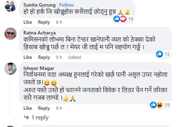This screenshot has height=127, width=183.
Task: Like Ishwor Magar's comment
Action: tap(28, 108)
